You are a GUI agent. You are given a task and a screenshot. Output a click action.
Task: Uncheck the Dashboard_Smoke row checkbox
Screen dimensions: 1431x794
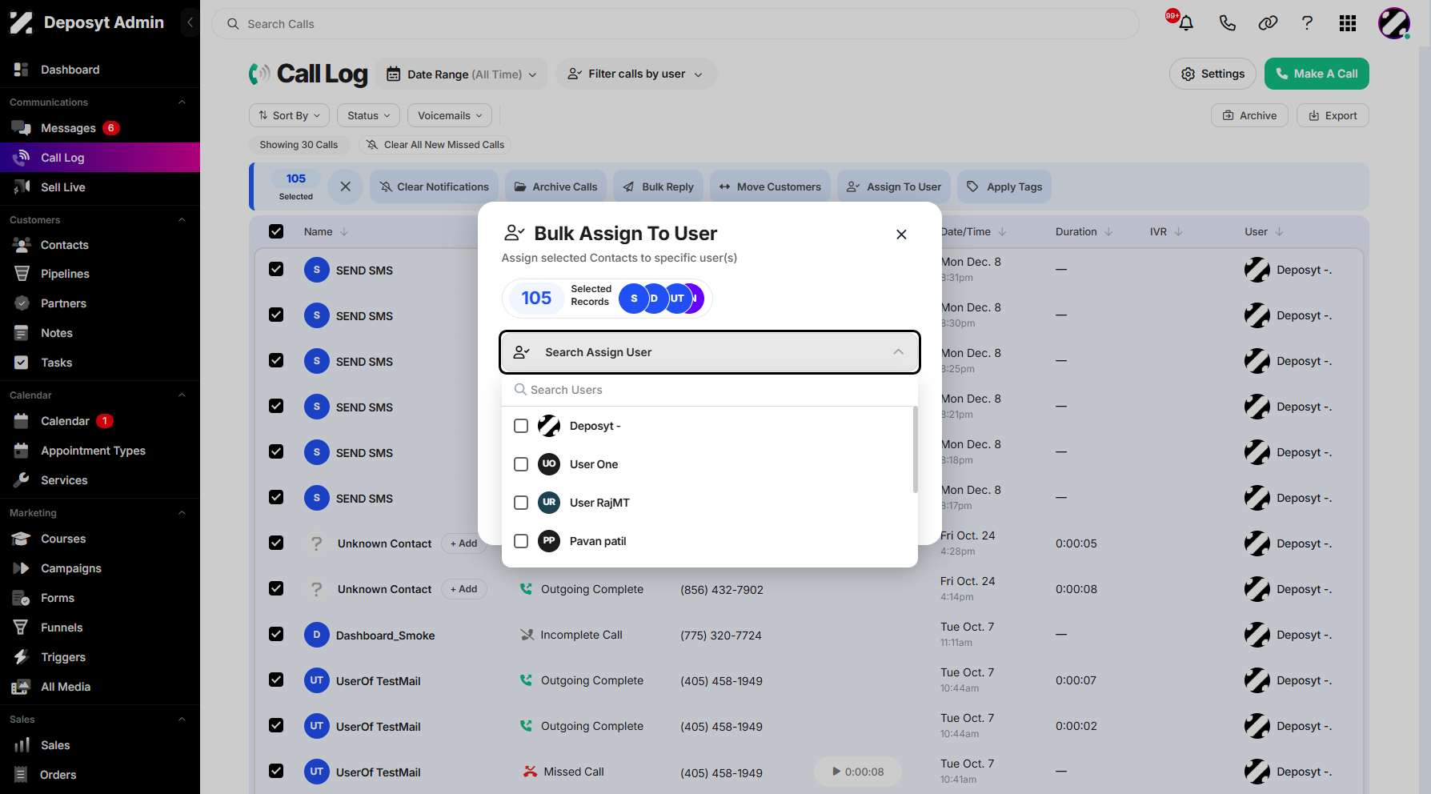click(x=276, y=634)
